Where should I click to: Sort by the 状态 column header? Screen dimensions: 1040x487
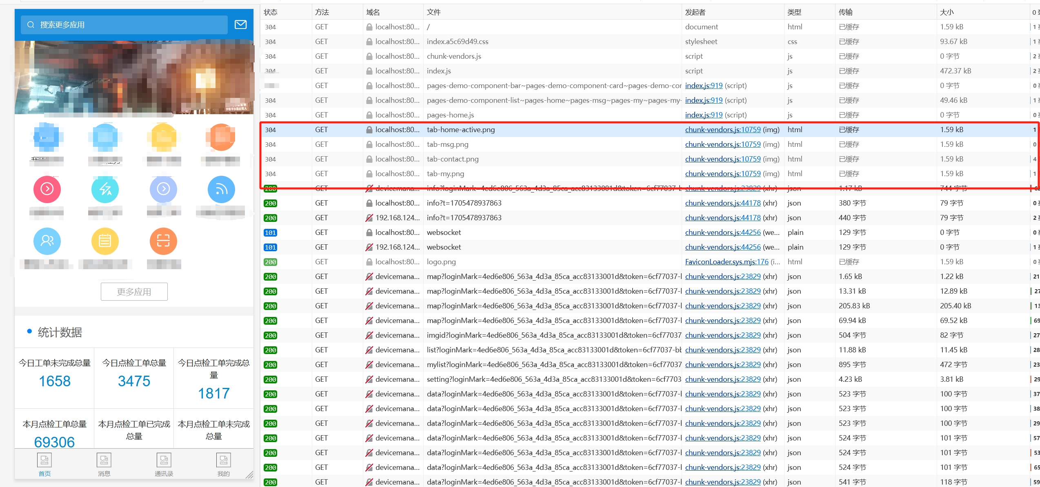[271, 12]
